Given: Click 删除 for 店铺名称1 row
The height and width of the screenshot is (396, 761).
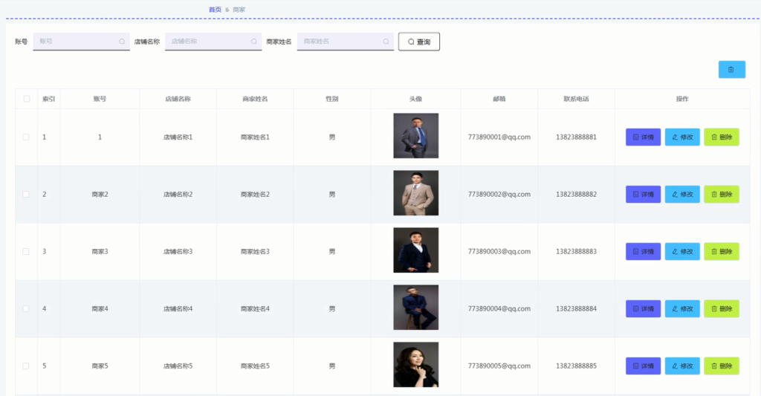Looking at the screenshot, I should tap(722, 137).
